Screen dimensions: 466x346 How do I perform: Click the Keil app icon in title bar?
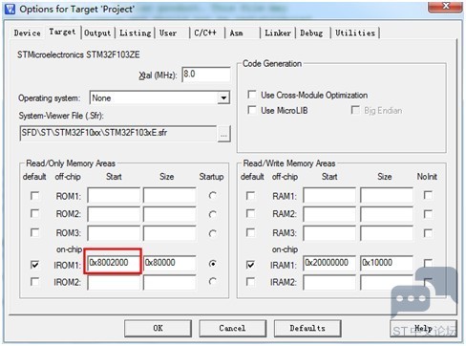(10, 9)
